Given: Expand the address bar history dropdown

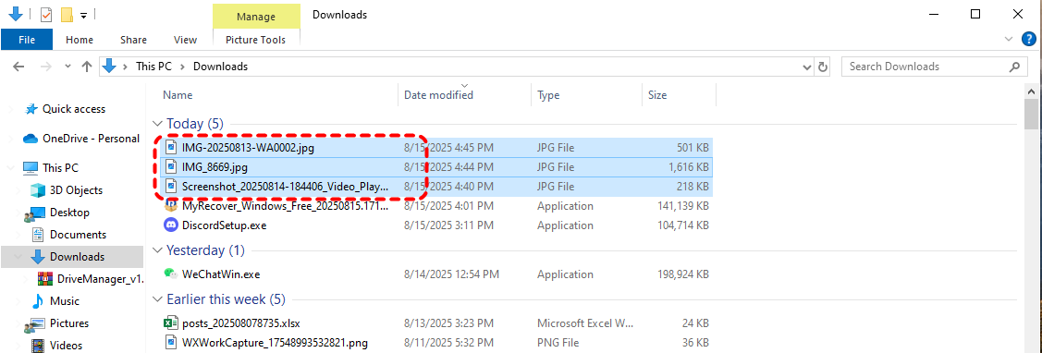Looking at the screenshot, I should point(807,67).
